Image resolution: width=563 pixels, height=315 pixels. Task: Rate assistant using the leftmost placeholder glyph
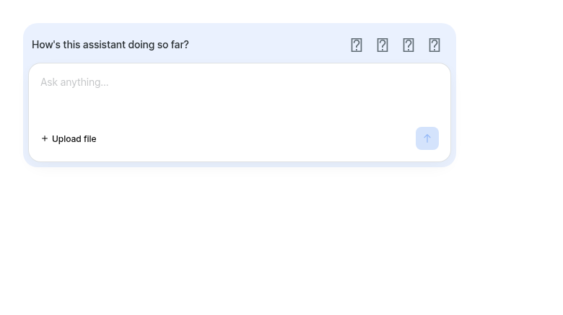[356, 45]
